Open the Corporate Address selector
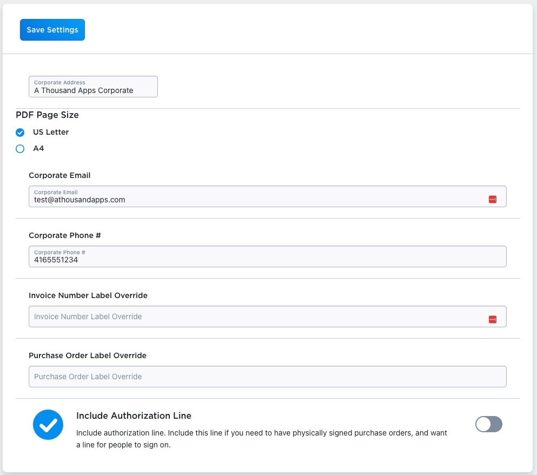This screenshot has width=537, height=475. pyautogui.click(x=93, y=87)
